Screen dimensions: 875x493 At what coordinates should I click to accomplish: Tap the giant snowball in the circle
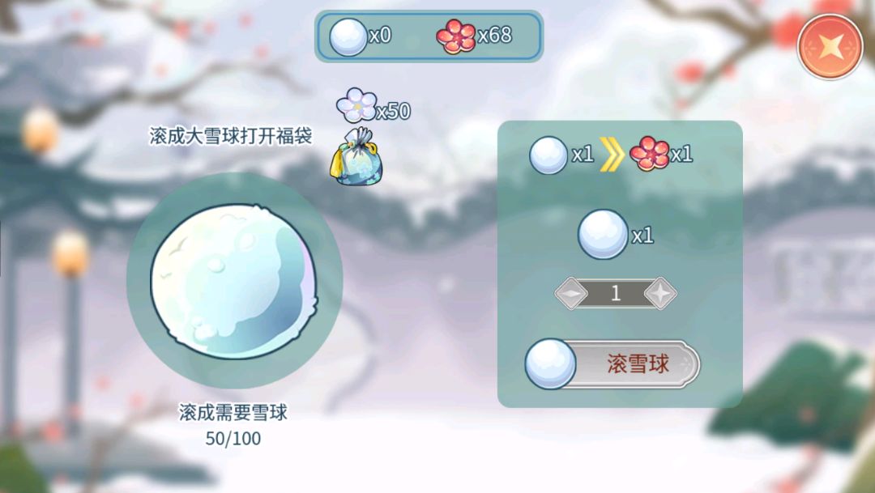click(x=234, y=282)
